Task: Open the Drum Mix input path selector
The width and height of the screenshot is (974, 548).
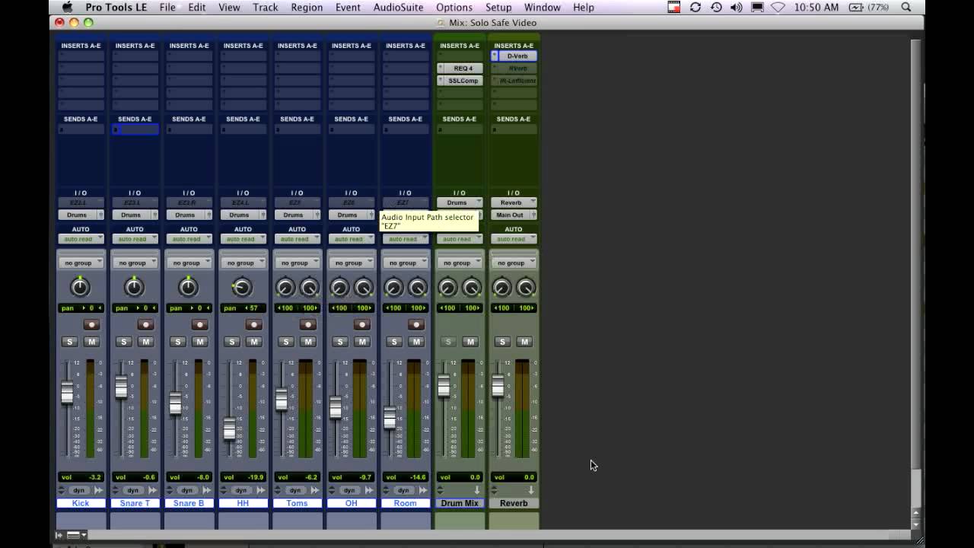Action: coord(460,202)
